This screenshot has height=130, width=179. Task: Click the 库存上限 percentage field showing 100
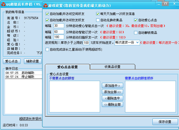86,43
